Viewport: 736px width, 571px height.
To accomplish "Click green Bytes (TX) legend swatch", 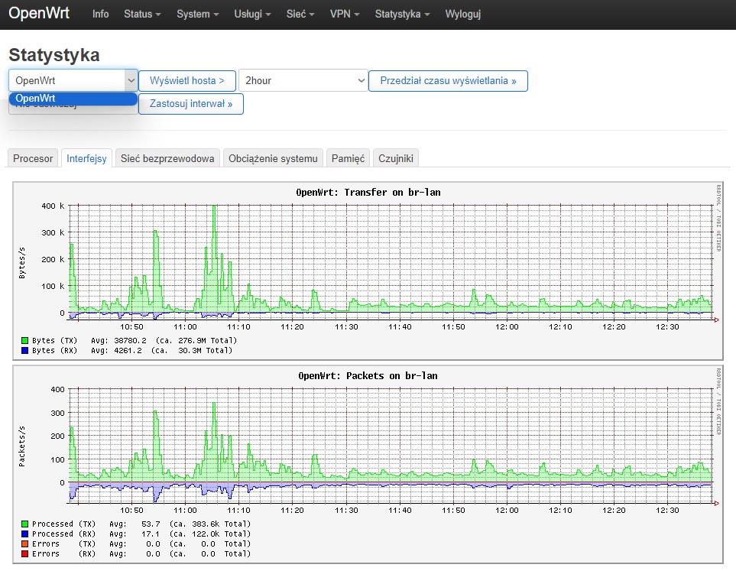I will (x=25, y=340).
